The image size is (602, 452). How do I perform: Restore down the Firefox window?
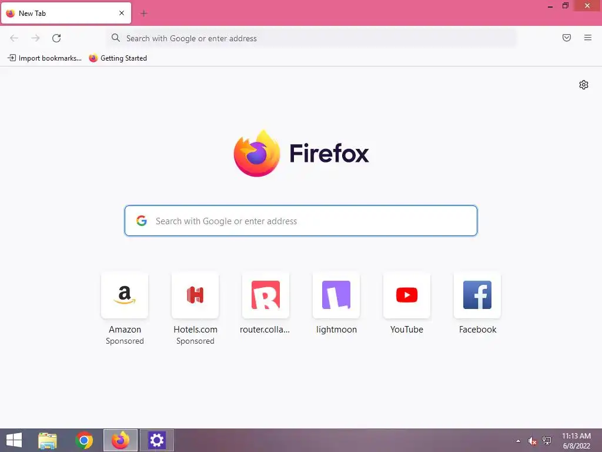pos(565,5)
